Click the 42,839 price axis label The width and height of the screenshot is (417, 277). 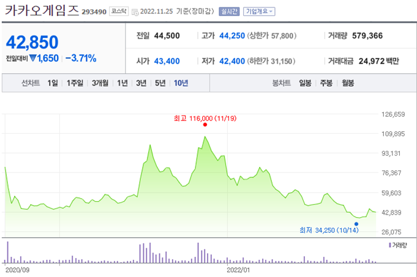391,212
